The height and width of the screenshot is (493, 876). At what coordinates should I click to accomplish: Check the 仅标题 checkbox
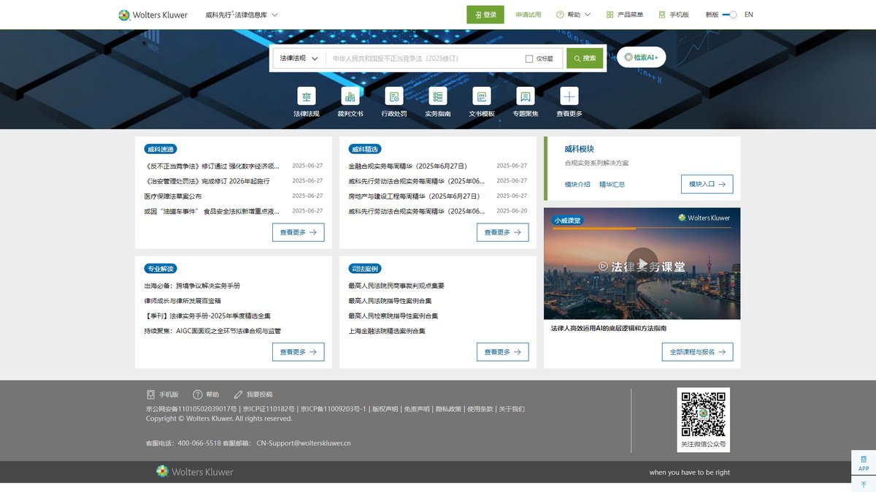(x=529, y=58)
